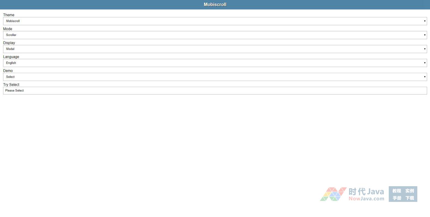430x217 pixels.
Task: Click the Demo field label
Action: click(8, 70)
